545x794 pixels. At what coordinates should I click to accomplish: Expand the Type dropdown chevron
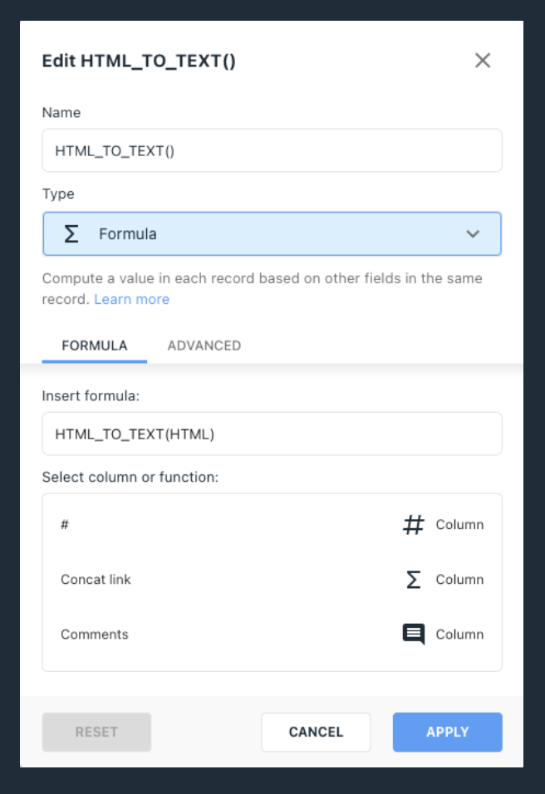[473, 234]
